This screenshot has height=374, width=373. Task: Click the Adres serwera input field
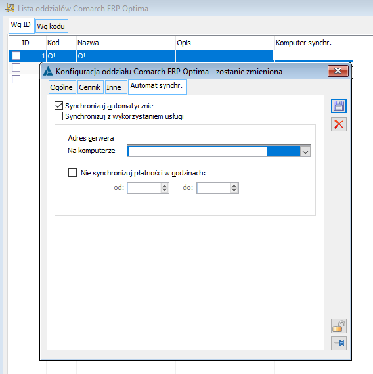coord(219,139)
